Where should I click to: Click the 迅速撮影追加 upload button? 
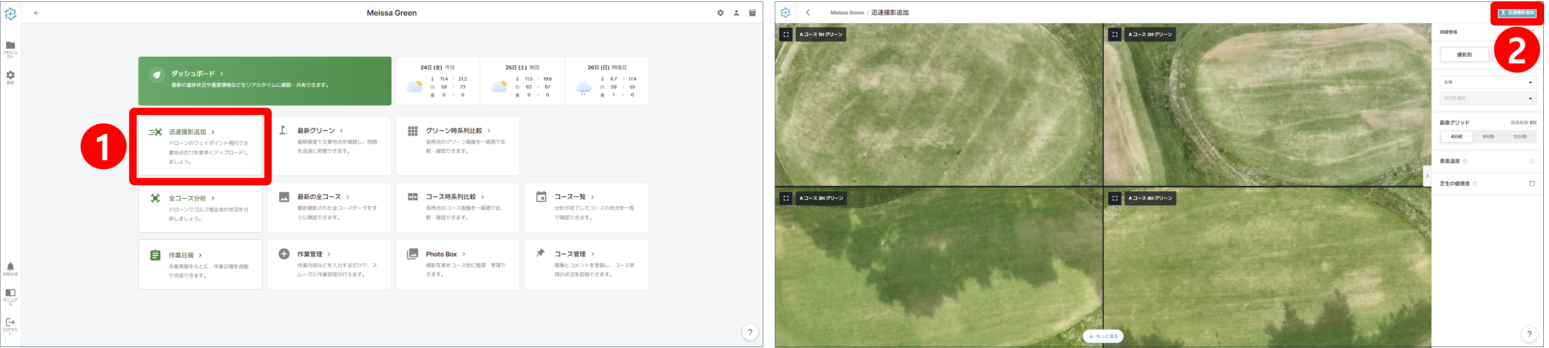click(x=1516, y=13)
